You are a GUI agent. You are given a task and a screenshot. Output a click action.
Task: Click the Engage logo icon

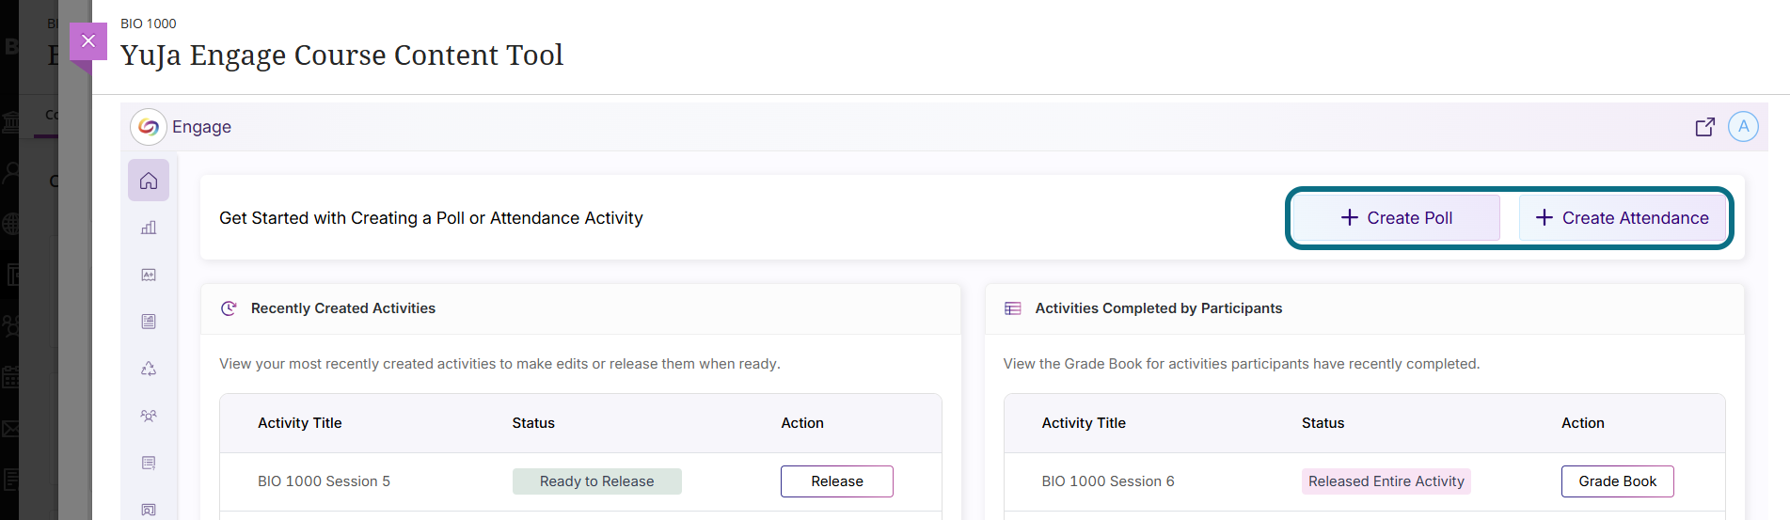coord(149,127)
